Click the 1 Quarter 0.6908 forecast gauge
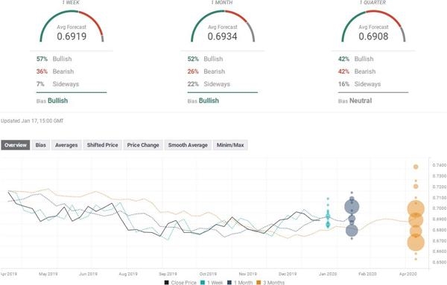Viewport: 447px width, 285px height. [x=373, y=27]
